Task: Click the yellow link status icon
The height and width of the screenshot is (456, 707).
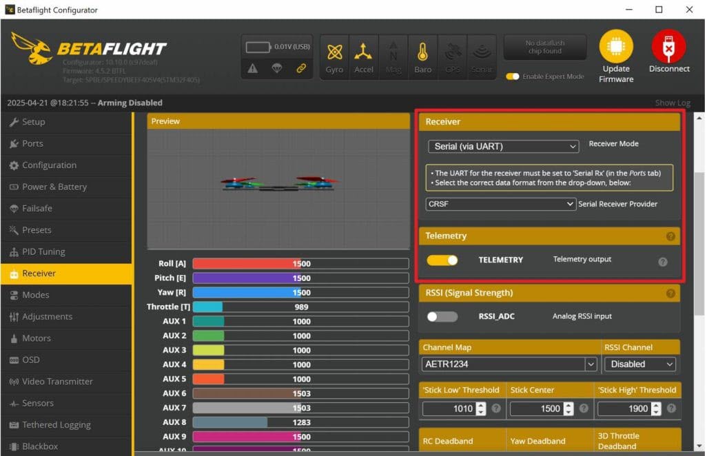Action: click(x=301, y=68)
